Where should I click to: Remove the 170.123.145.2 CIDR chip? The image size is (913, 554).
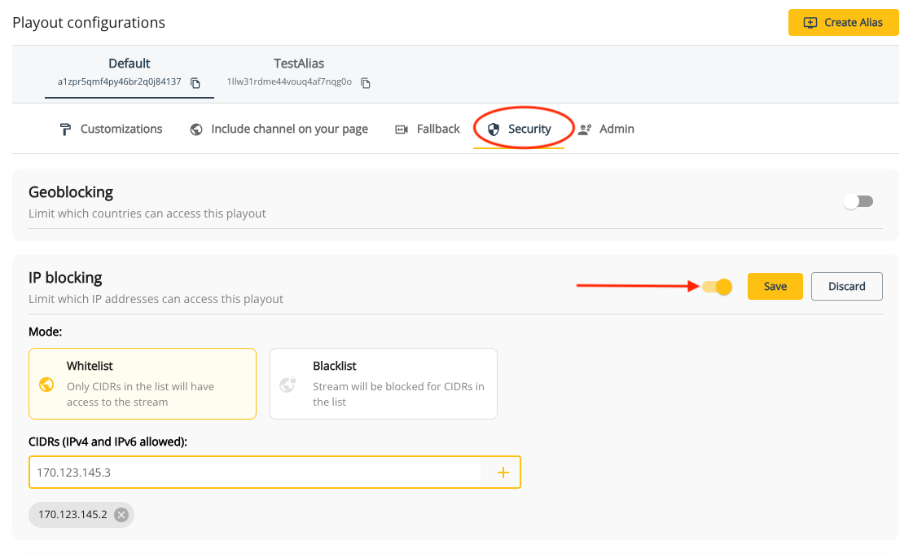pyautogui.click(x=121, y=514)
